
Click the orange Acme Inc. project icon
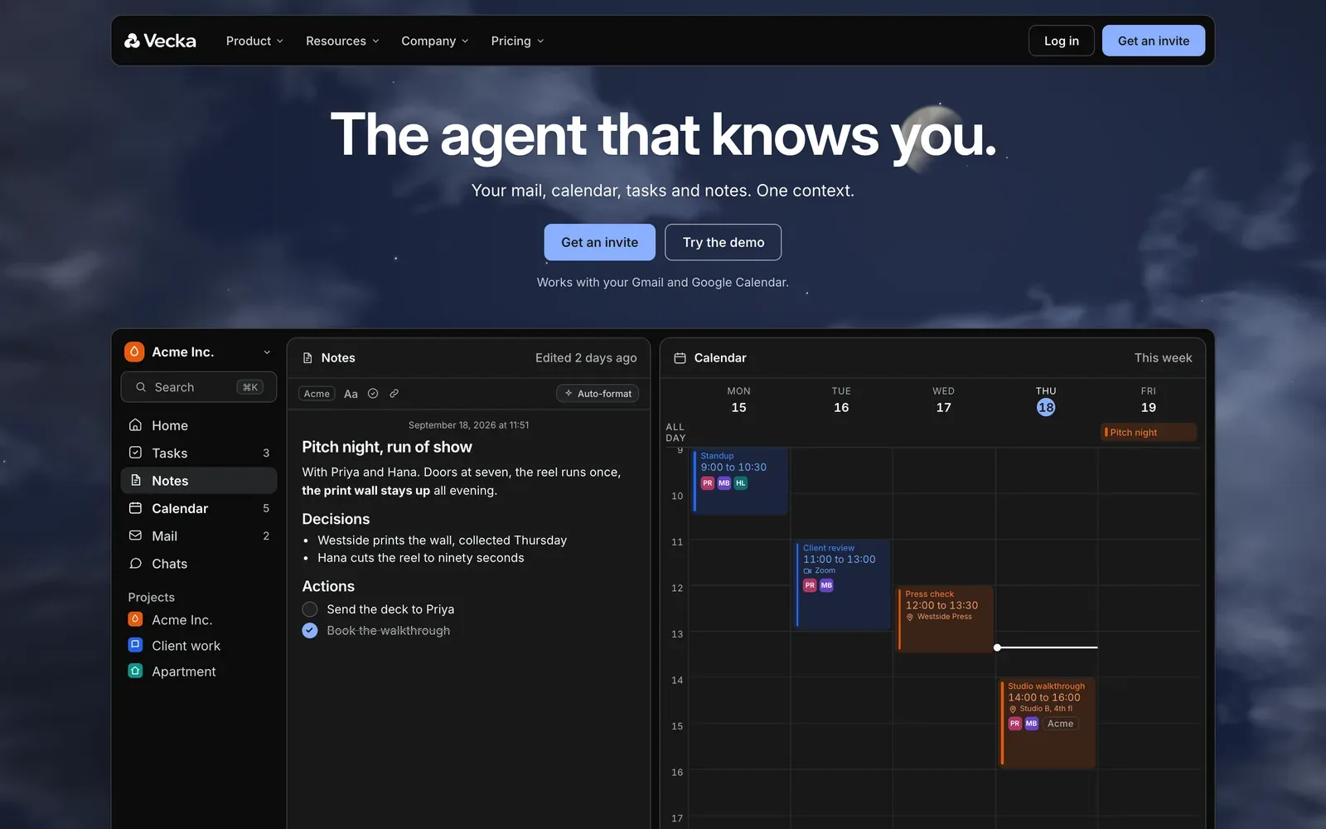[135, 619]
